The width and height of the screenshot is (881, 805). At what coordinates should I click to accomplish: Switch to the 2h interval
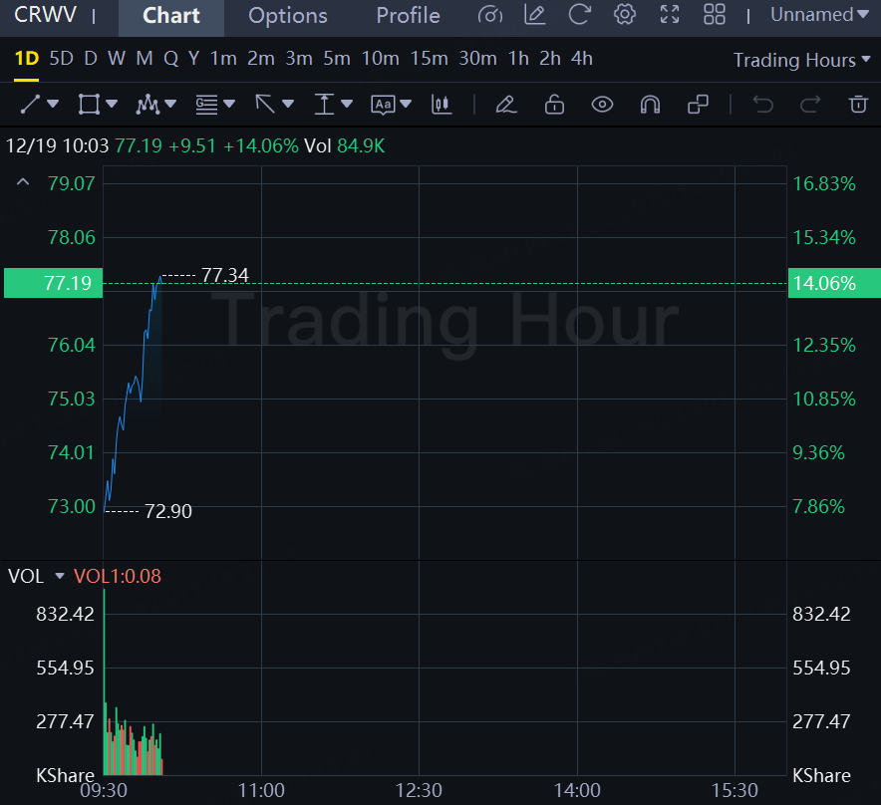(550, 59)
